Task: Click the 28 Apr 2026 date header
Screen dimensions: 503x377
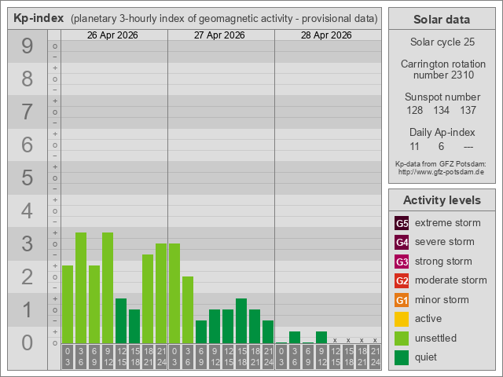Action: tap(328, 35)
